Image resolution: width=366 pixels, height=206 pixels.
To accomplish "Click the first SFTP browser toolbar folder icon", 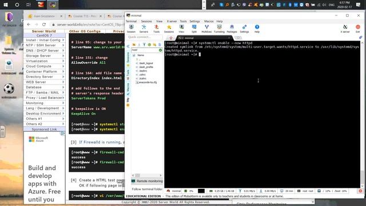I will (134, 45).
